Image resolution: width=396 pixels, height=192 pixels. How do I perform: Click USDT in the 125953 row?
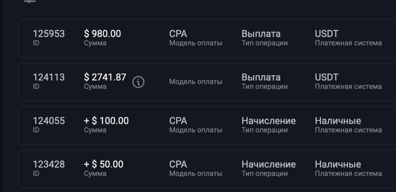[326, 34]
